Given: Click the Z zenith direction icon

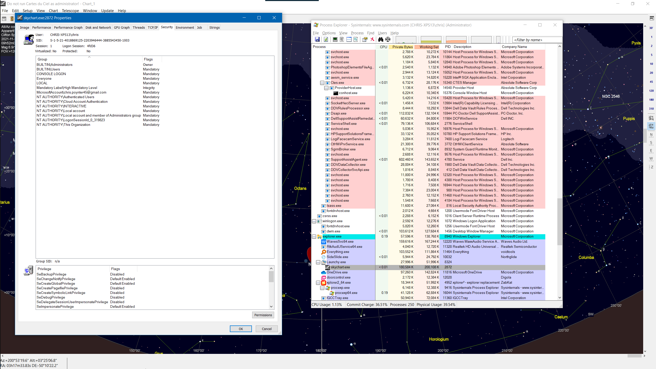Looking at the screenshot, I should point(651,167).
